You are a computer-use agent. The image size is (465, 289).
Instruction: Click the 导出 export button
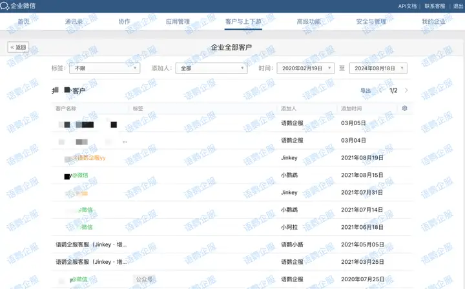pos(366,91)
